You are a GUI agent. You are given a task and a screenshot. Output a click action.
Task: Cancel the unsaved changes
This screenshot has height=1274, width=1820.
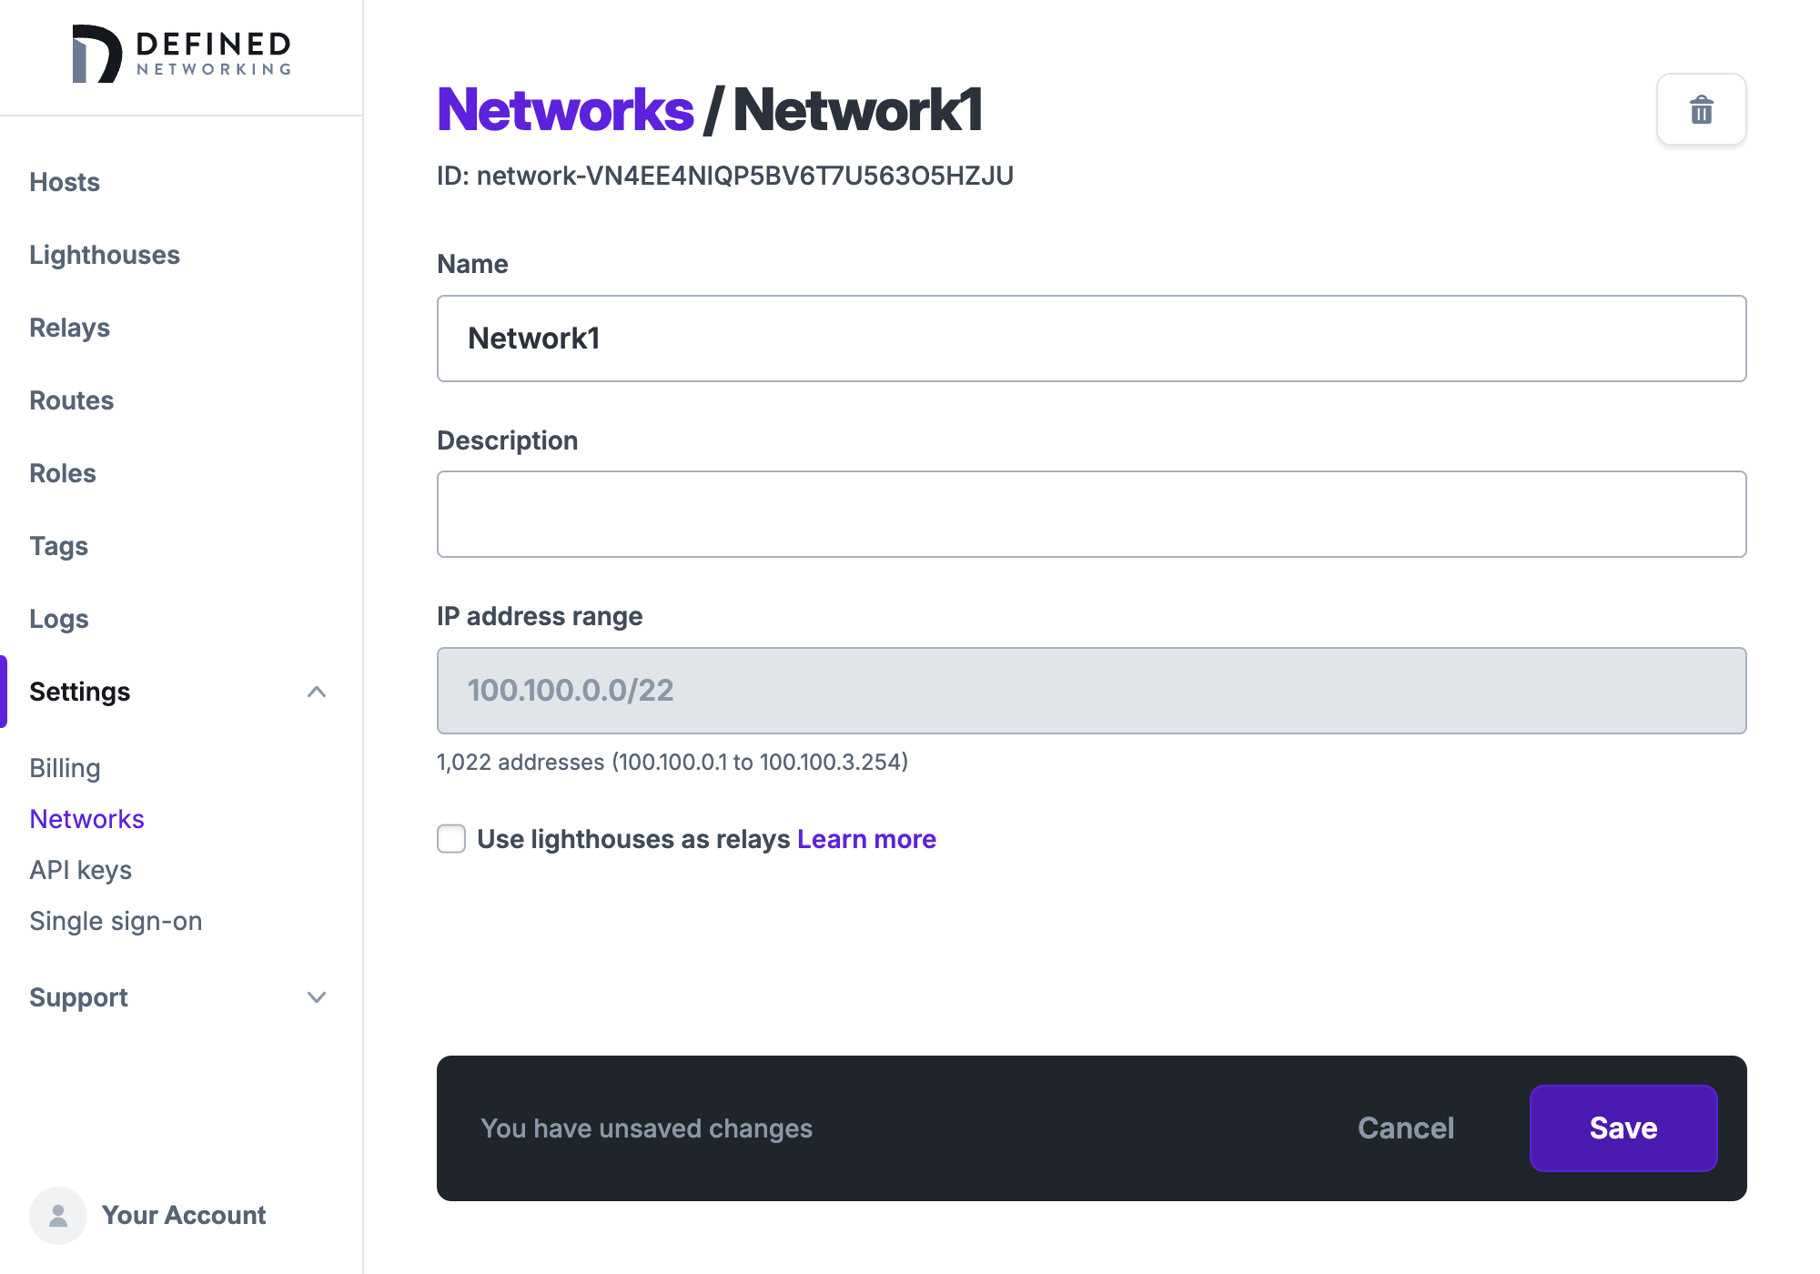[1405, 1128]
